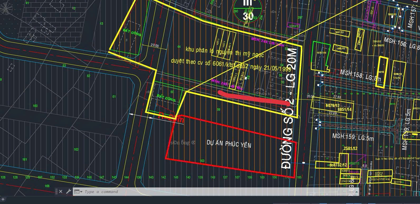Grab the command line drag handle
Image resolution: width=420 pixels, height=204 pixels.
coord(56,191)
